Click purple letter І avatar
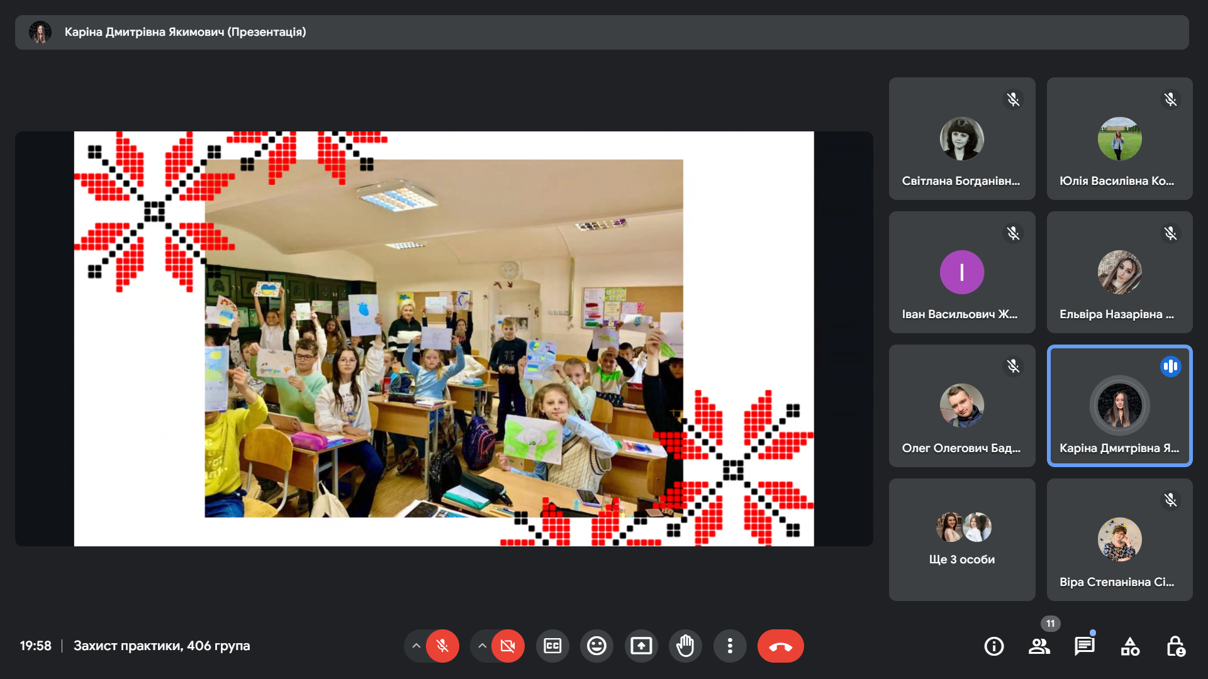The width and height of the screenshot is (1208, 679). [962, 272]
